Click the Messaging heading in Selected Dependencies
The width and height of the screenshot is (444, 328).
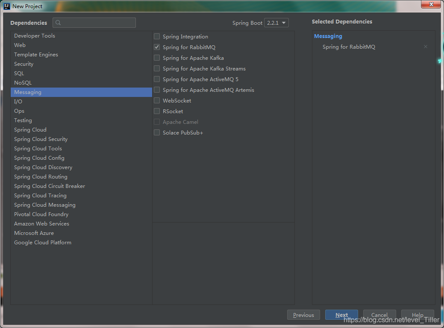(x=328, y=36)
